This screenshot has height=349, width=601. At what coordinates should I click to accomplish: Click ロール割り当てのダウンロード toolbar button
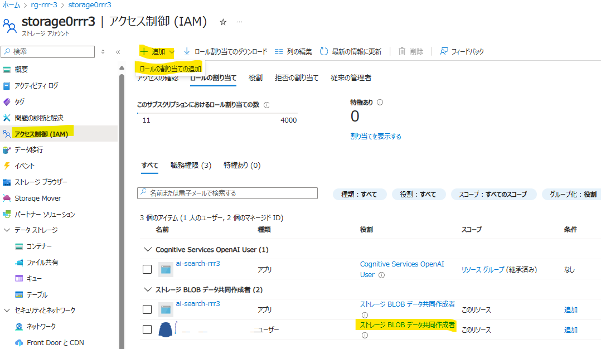click(225, 51)
